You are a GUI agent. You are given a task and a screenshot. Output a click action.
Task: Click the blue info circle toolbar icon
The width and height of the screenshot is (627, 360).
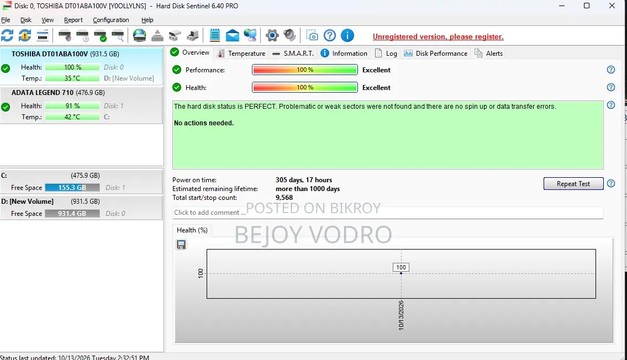(x=347, y=35)
